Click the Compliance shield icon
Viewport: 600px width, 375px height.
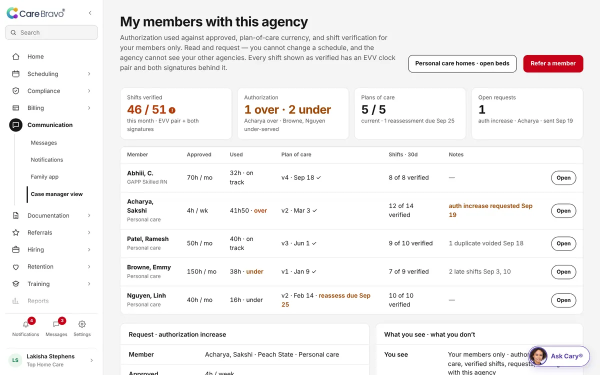tap(16, 90)
